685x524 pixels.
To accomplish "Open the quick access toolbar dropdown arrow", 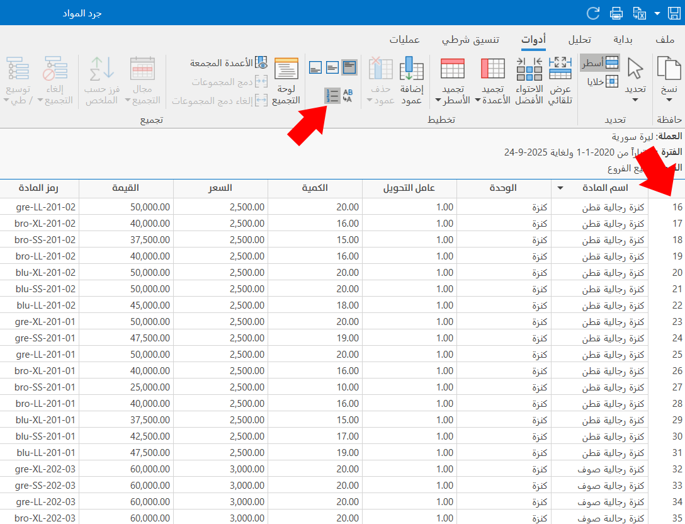I will (x=658, y=13).
